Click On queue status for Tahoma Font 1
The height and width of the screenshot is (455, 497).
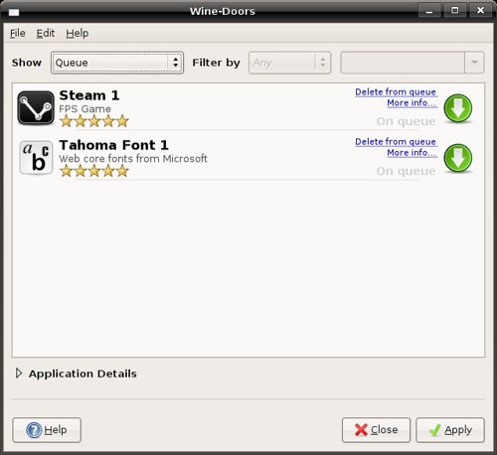(x=407, y=171)
